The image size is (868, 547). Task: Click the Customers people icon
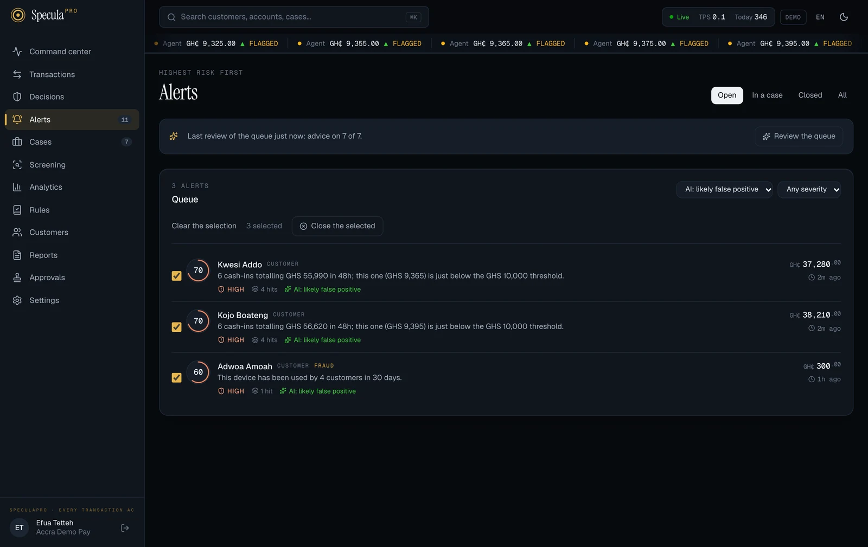point(17,232)
